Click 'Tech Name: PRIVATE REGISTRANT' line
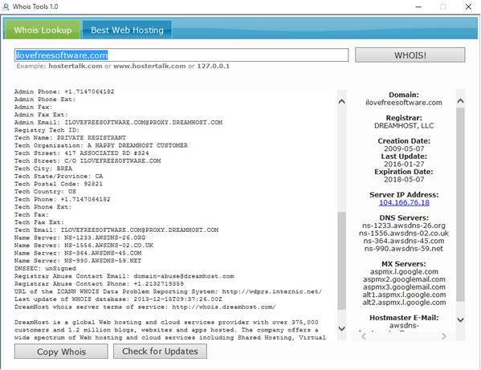Screen dimensions: 481x370 (70, 137)
